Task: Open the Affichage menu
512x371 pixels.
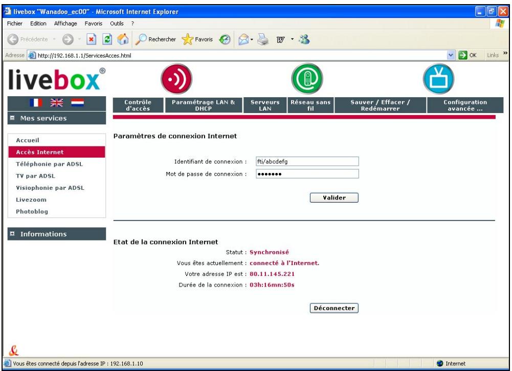Action: pyautogui.click(x=65, y=24)
